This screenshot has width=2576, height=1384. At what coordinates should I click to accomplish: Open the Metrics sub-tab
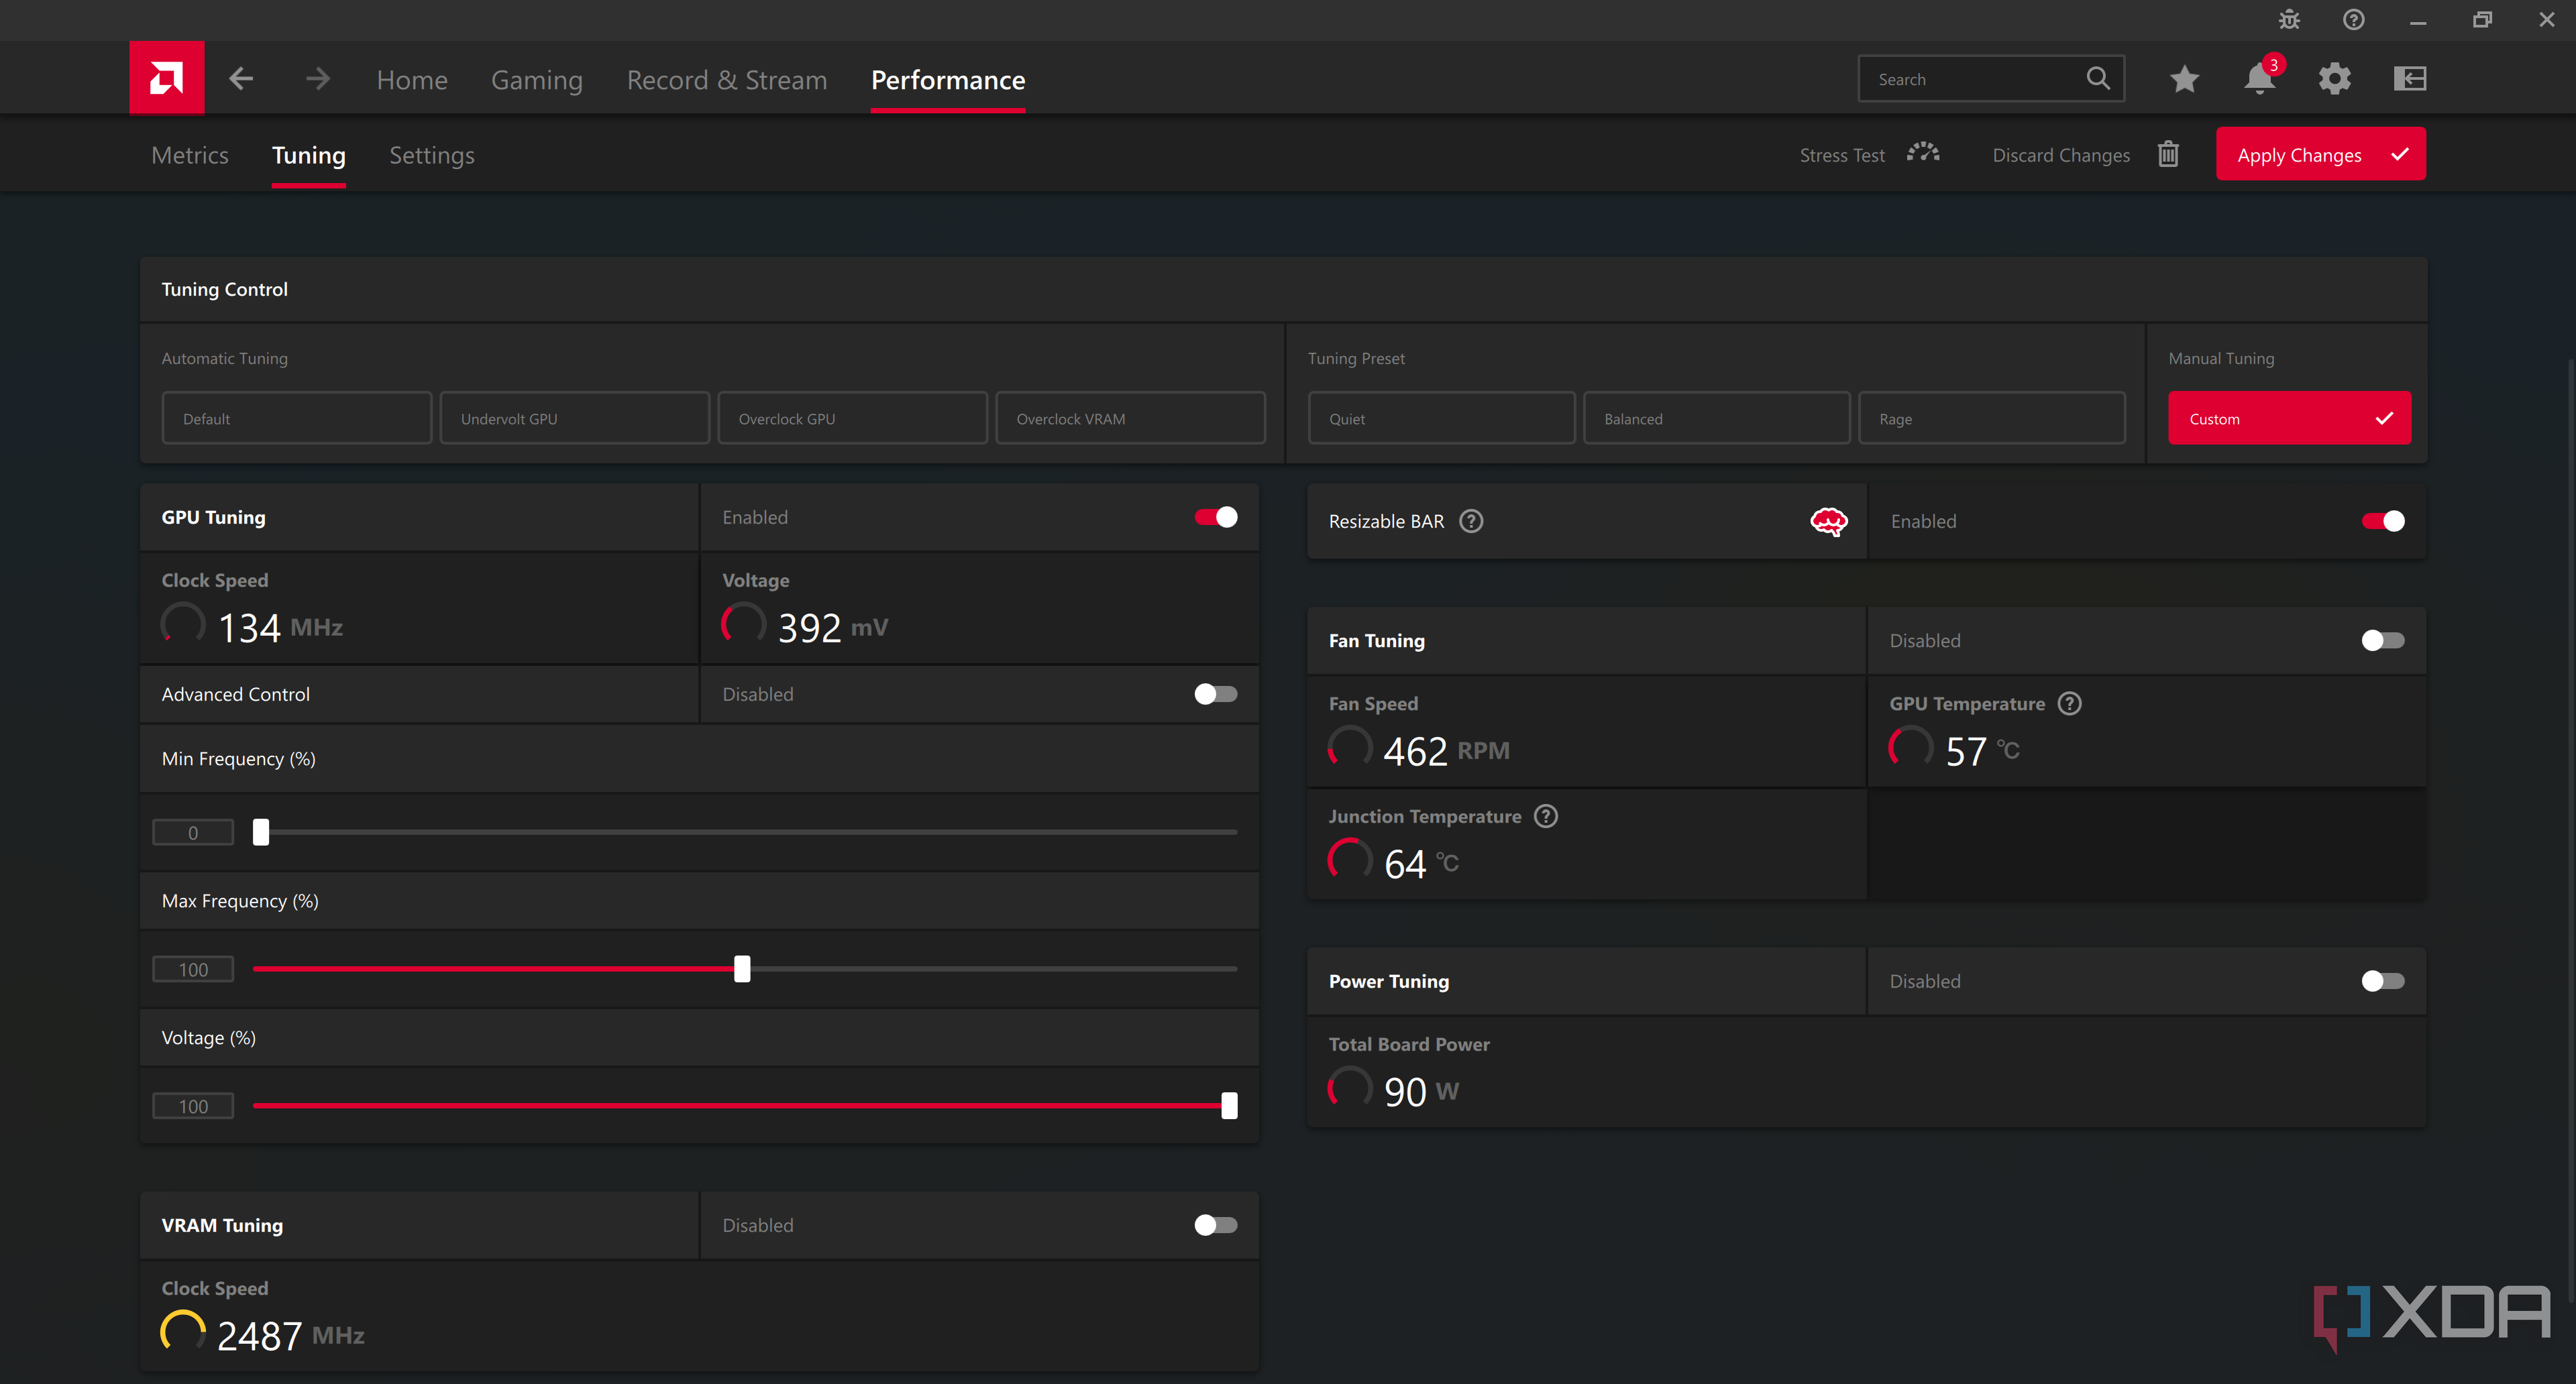pos(190,155)
